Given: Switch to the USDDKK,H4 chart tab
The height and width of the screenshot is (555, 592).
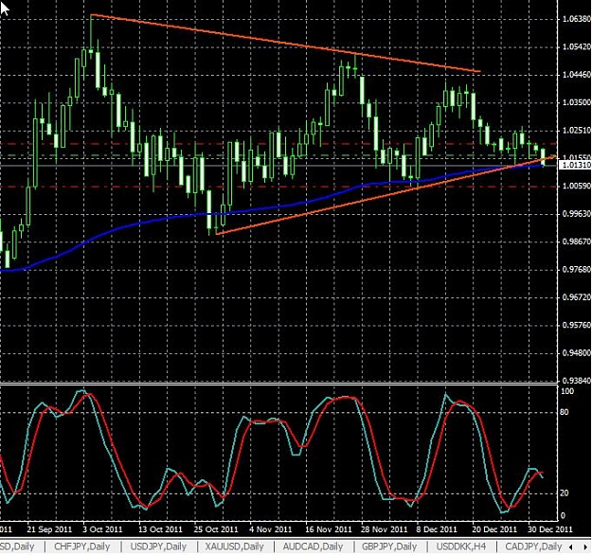Looking at the screenshot, I should pos(460,546).
